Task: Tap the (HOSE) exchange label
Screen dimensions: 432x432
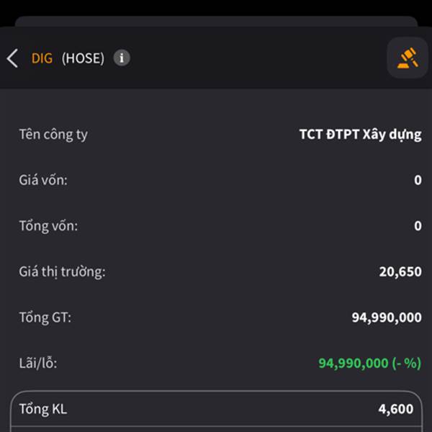Action: pos(83,58)
